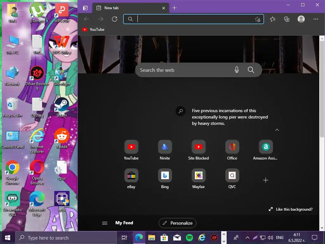Add this page to favorites star
Screen dimensions: 325x244
(x=257, y=19)
